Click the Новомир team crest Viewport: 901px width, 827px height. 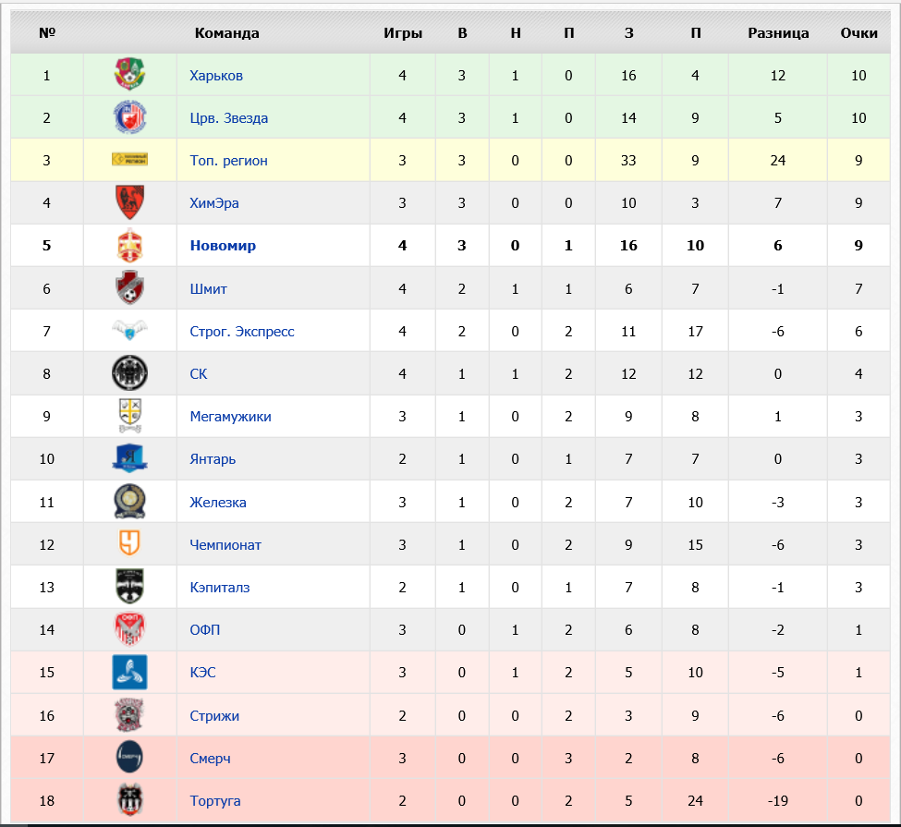pyautogui.click(x=130, y=246)
